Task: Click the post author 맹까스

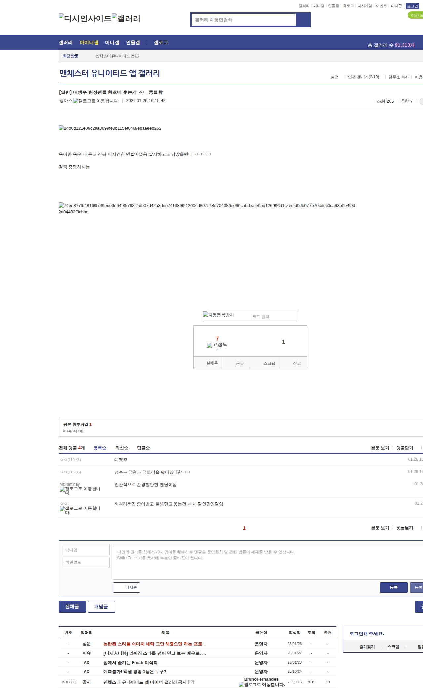Action: [x=66, y=101]
